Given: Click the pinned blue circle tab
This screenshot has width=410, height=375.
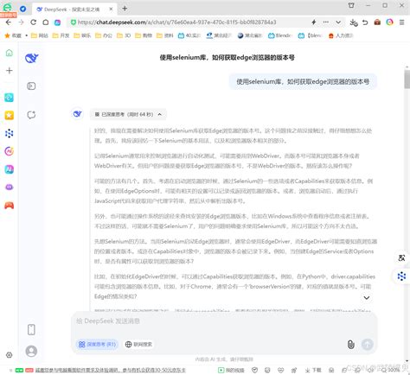Looking at the screenshot, I should pos(23,9).
